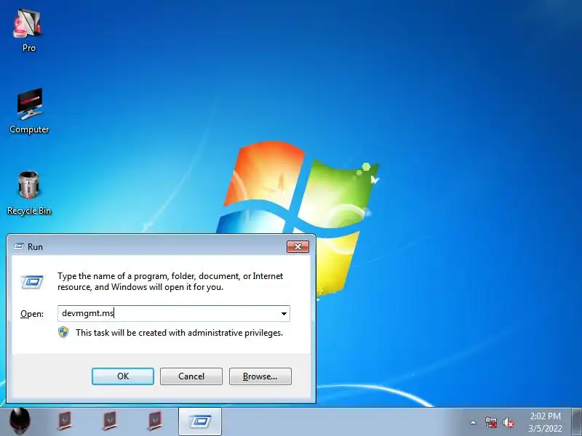
Task: Click the Start orb on the taskbar
Action: coord(20,421)
